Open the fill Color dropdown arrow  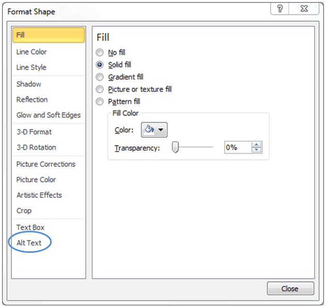pos(161,130)
